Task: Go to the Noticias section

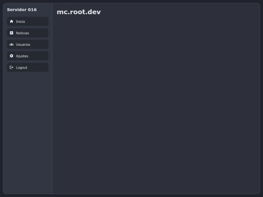Action: coord(28,33)
